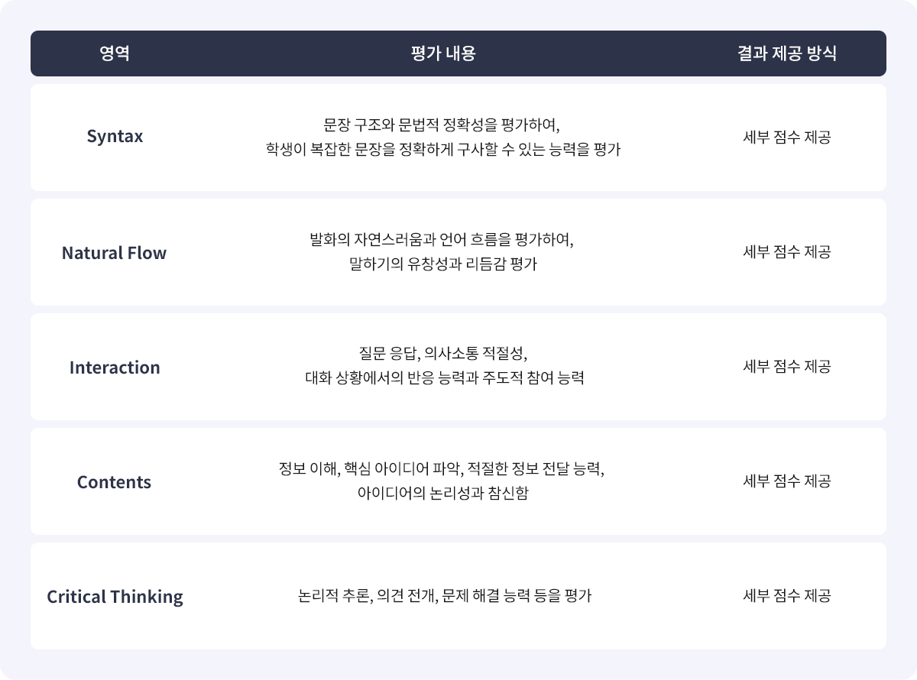The image size is (917, 680).
Task: Click the 영역 column header
Action: tap(115, 53)
